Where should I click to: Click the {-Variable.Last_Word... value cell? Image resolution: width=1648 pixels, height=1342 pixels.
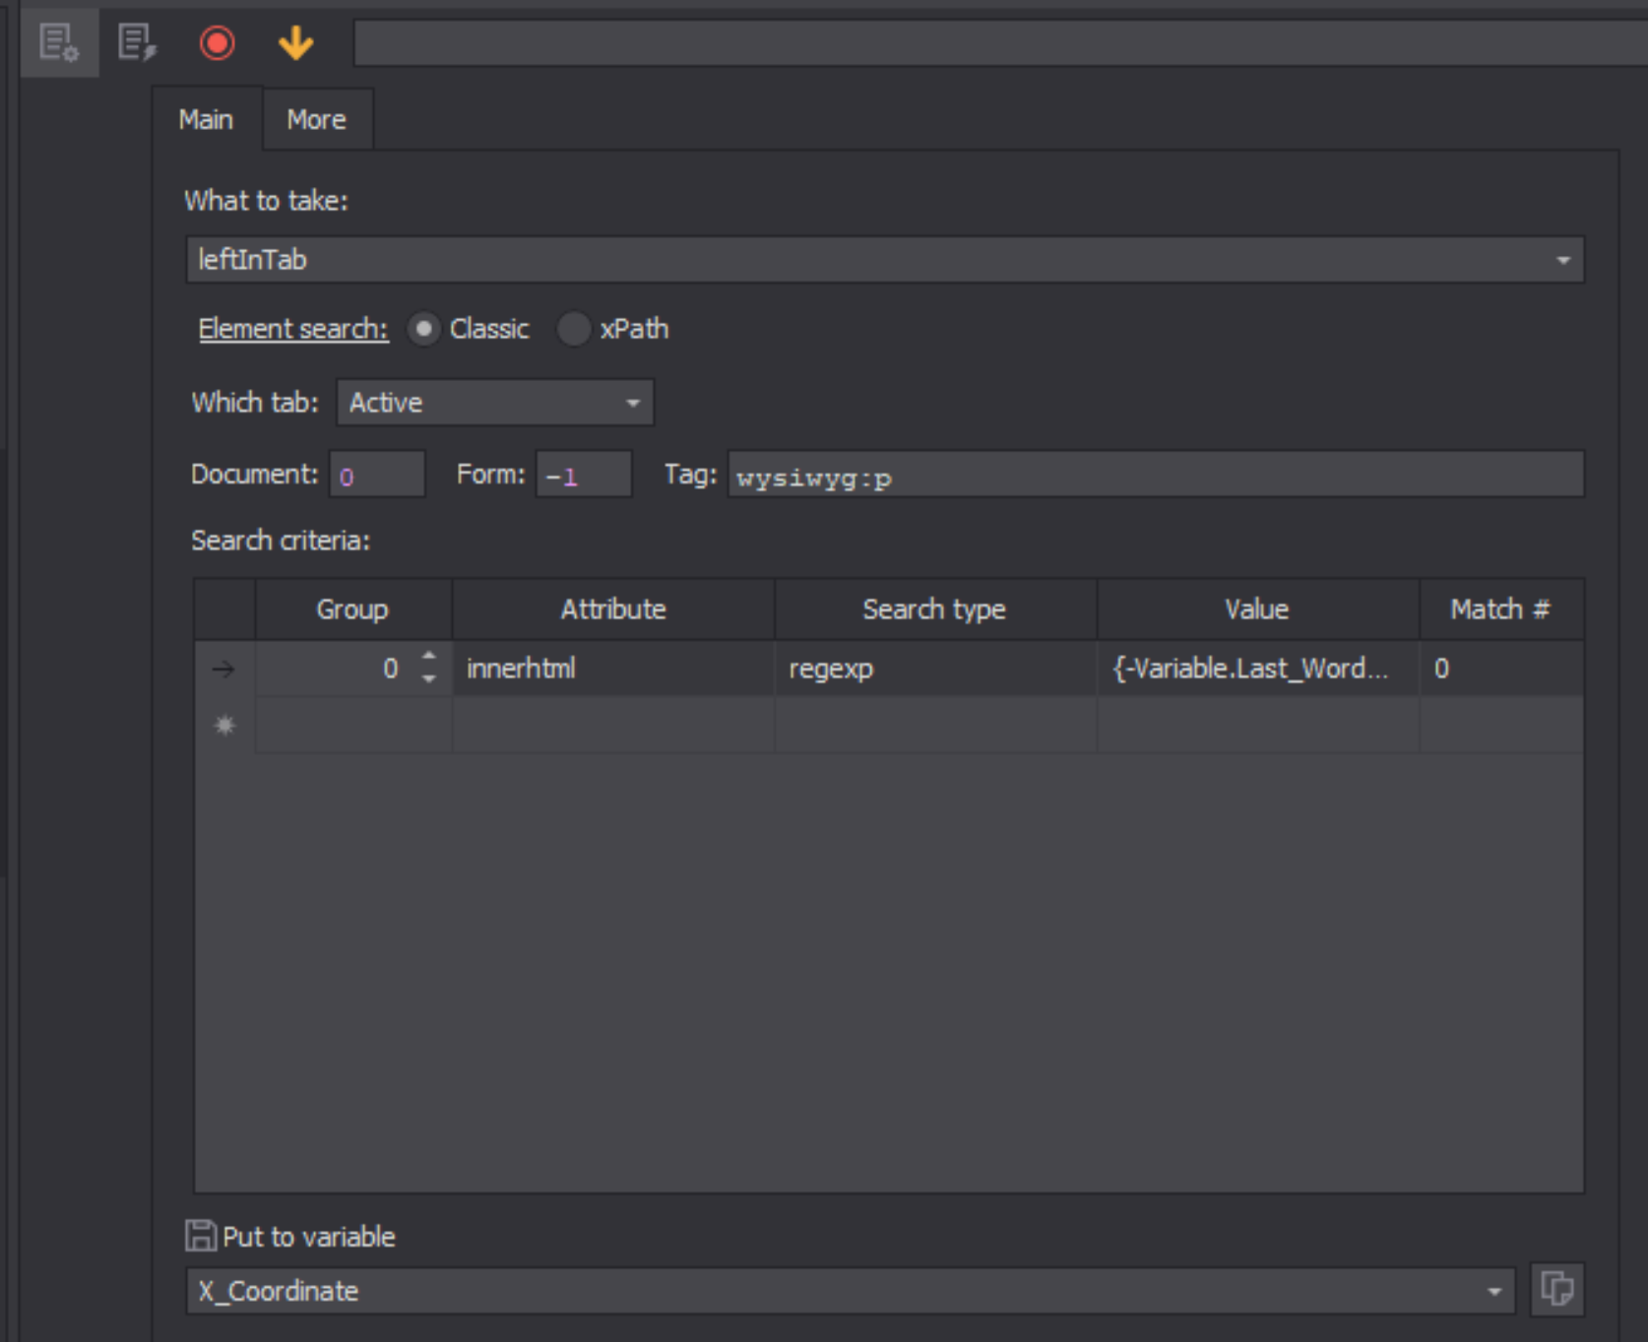click(1257, 670)
